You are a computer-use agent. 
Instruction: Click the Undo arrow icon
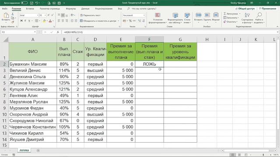click(37, 3)
